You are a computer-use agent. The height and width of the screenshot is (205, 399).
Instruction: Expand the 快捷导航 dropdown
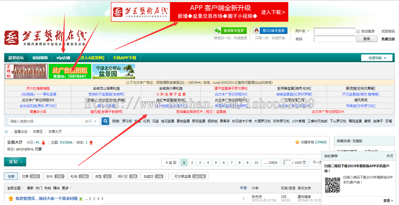(377, 58)
